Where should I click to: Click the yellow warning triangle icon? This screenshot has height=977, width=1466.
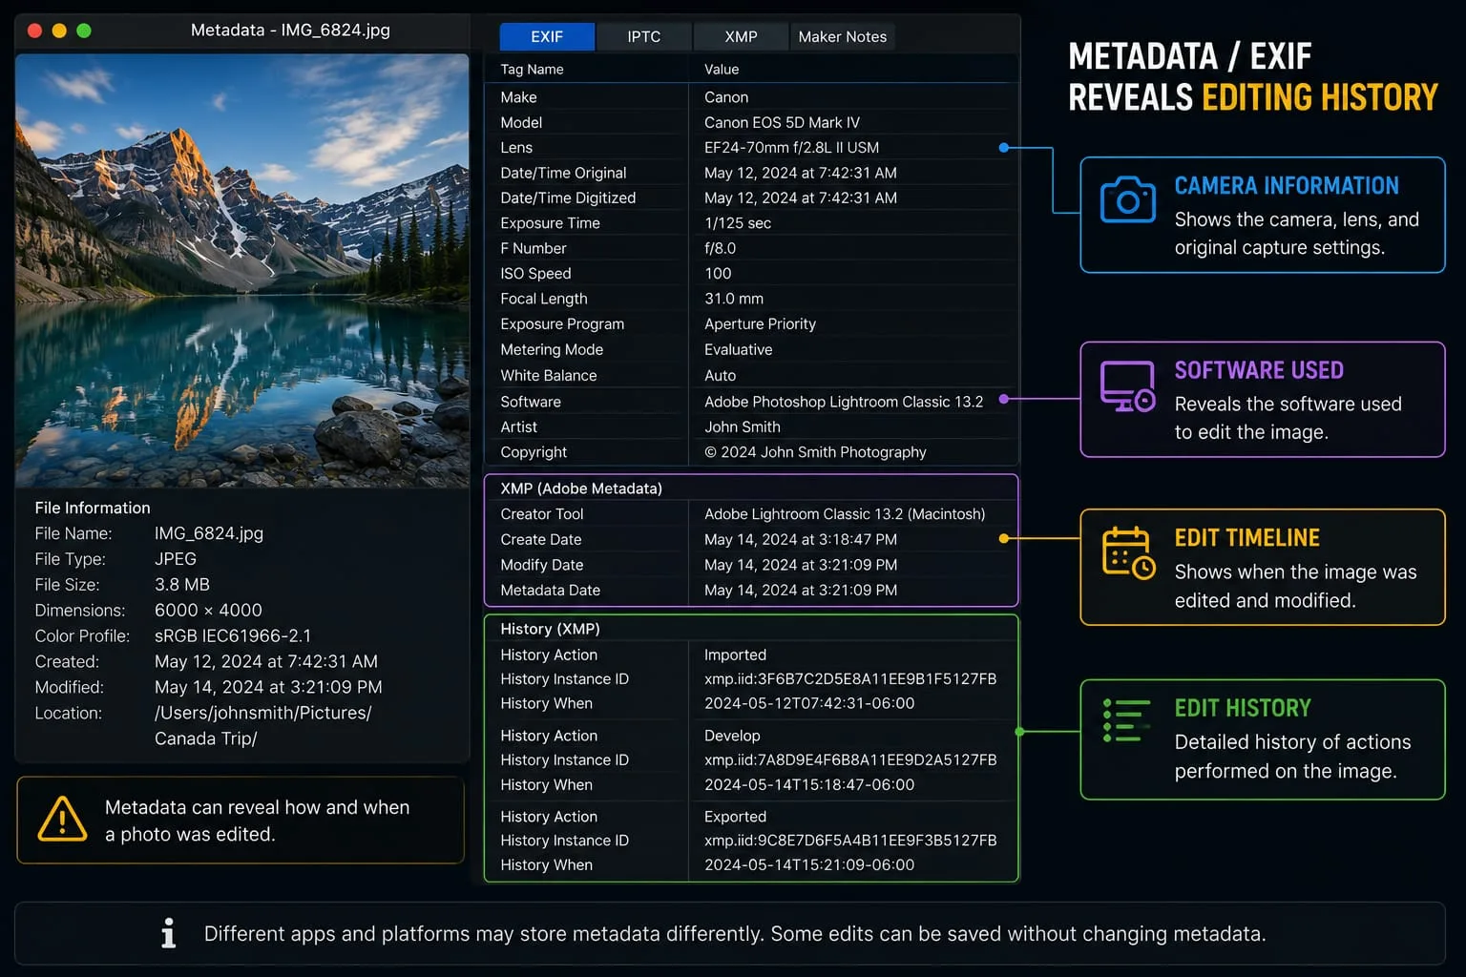(62, 819)
